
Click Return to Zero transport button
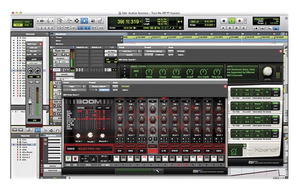[223, 28]
